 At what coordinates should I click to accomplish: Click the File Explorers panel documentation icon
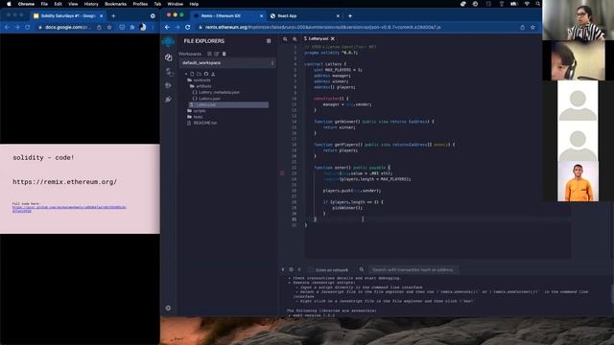269,40
